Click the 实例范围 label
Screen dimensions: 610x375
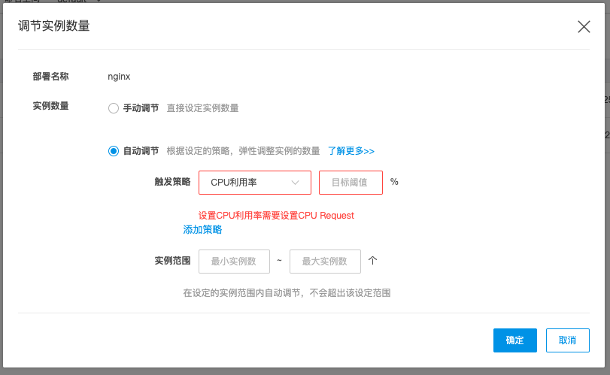pyautogui.click(x=172, y=261)
